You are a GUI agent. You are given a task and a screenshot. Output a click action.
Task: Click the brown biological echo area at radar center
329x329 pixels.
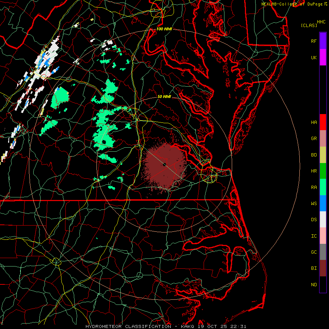164,166
